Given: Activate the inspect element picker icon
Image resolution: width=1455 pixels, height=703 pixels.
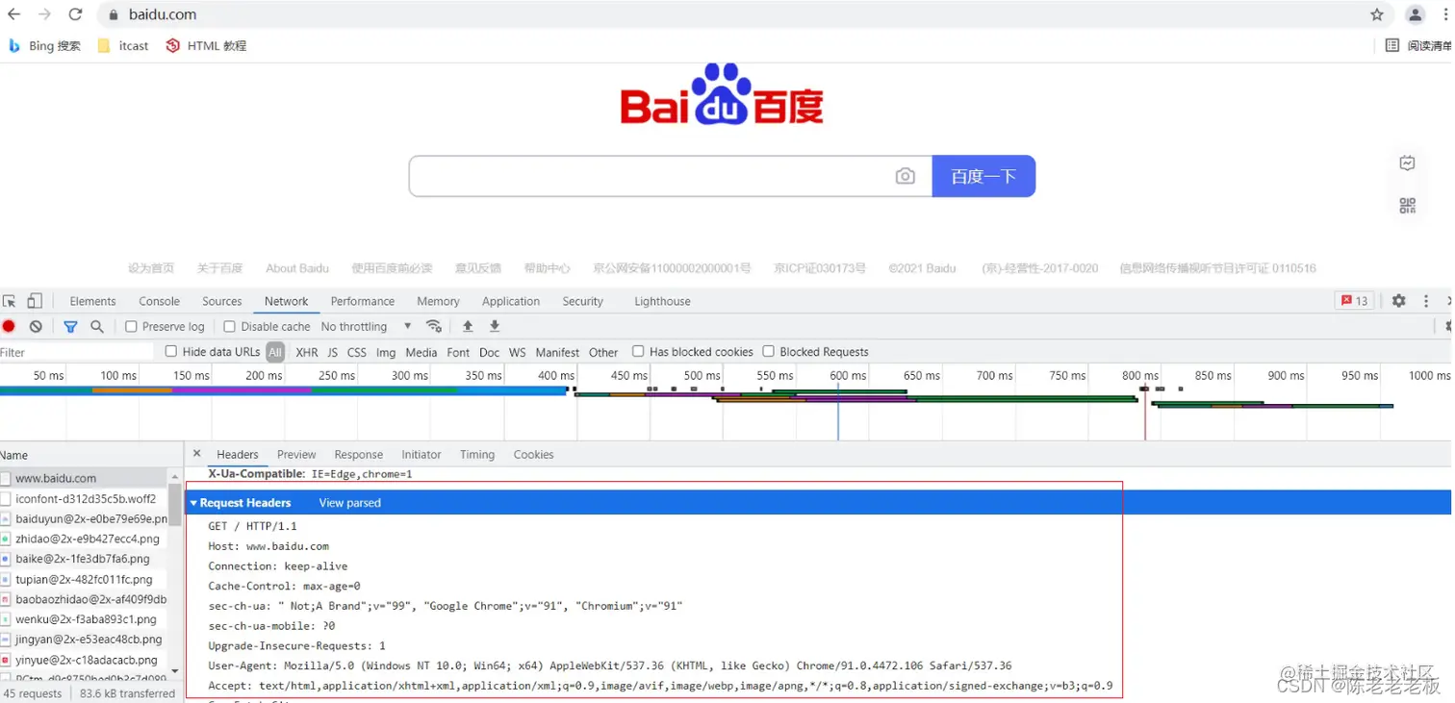Looking at the screenshot, I should [10, 301].
